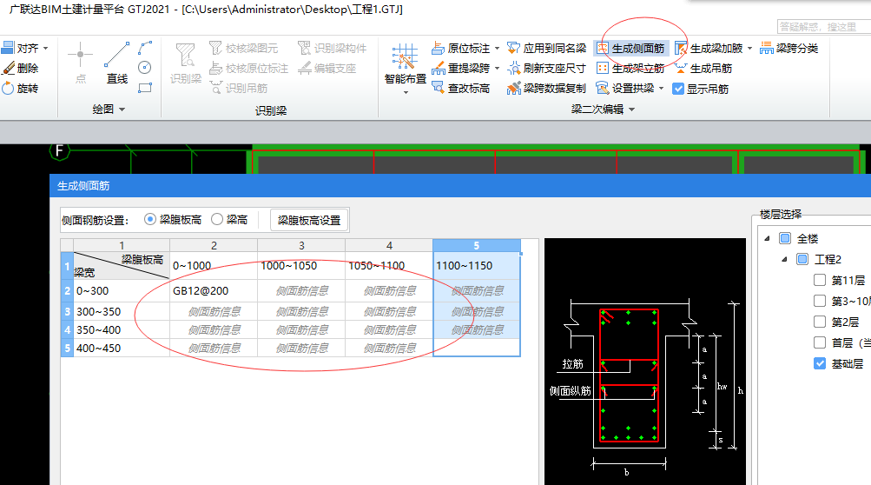Pick the rectangle drawing tool
Viewport: 871px width, 485px height.
[145, 87]
